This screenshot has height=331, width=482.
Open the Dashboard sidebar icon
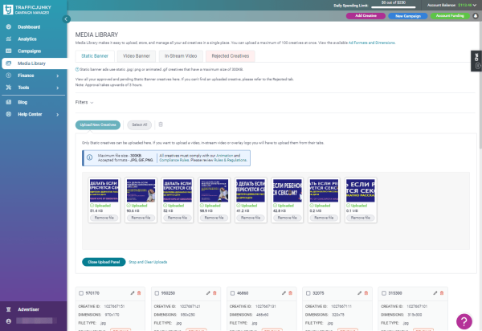click(8, 27)
